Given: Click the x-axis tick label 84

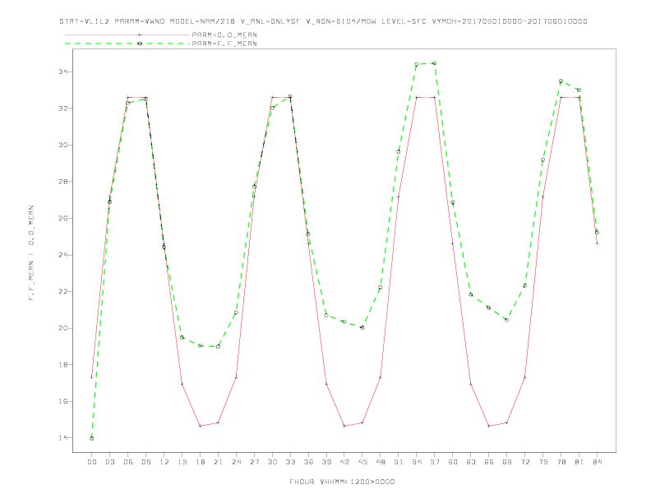Looking at the screenshot, I should pyautogui.click(x=597, y=462).
